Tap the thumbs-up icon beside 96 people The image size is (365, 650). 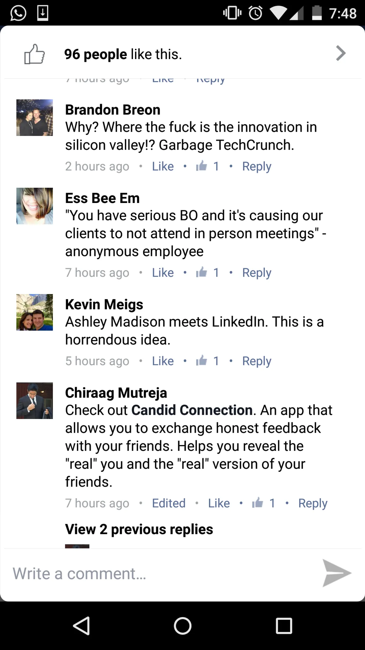34,54
